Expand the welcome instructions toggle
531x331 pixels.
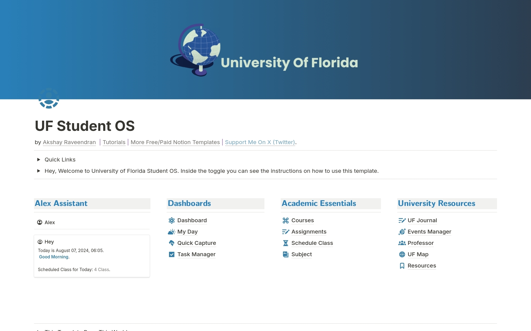39,171
